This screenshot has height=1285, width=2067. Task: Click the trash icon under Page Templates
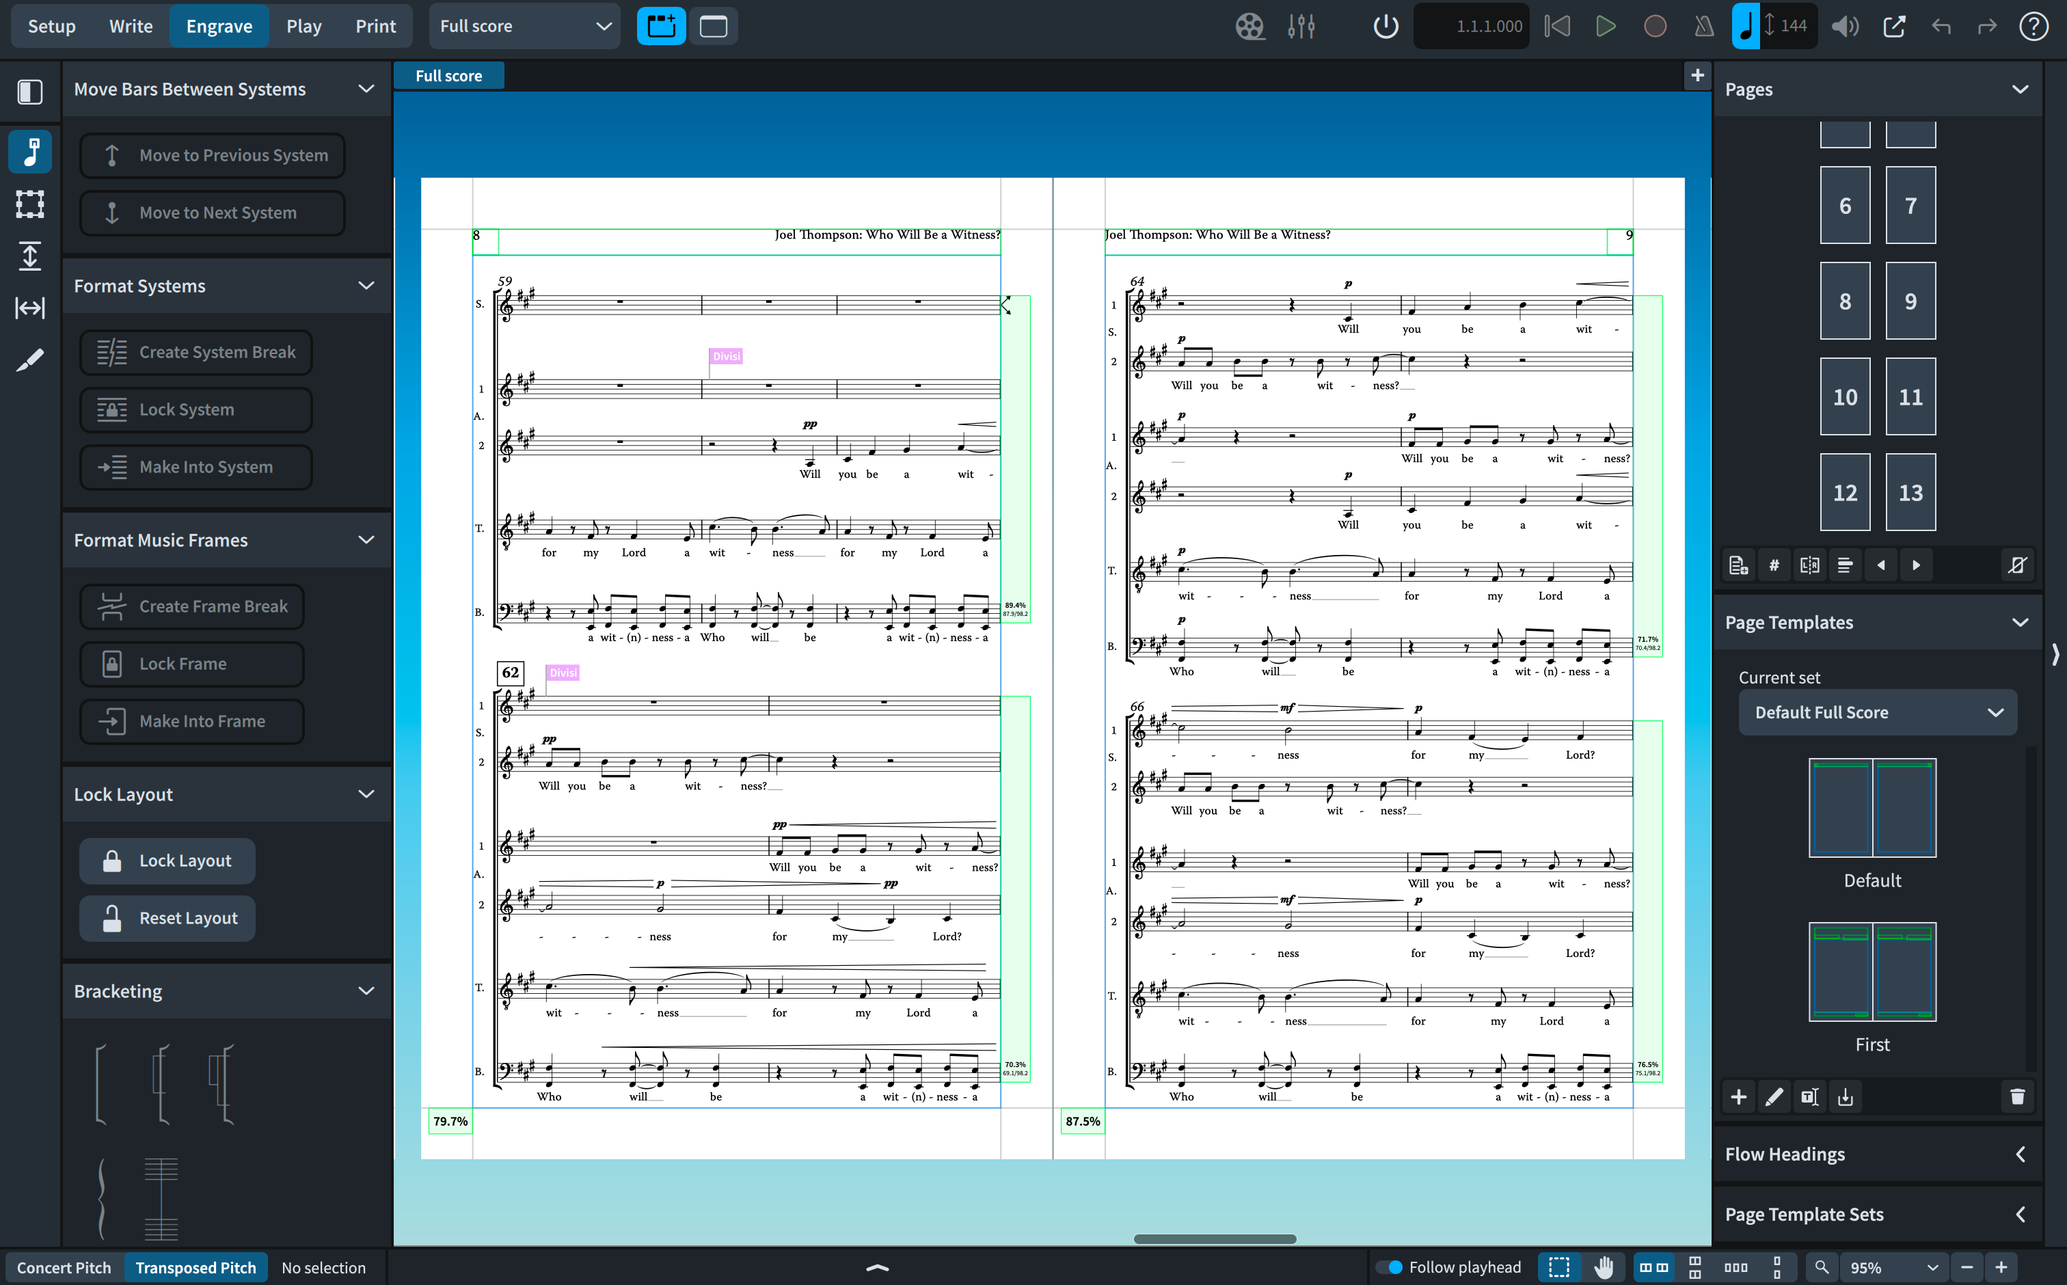pos(2018,1097)
